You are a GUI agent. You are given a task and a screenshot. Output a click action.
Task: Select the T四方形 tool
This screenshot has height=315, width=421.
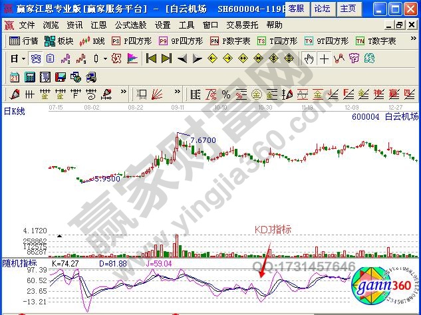tap(276, 41)
